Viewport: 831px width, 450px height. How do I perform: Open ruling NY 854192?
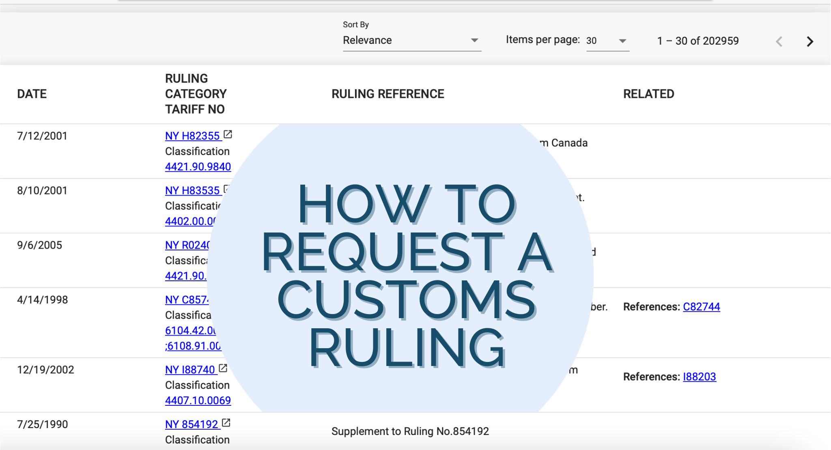click(x=192, y=424)
